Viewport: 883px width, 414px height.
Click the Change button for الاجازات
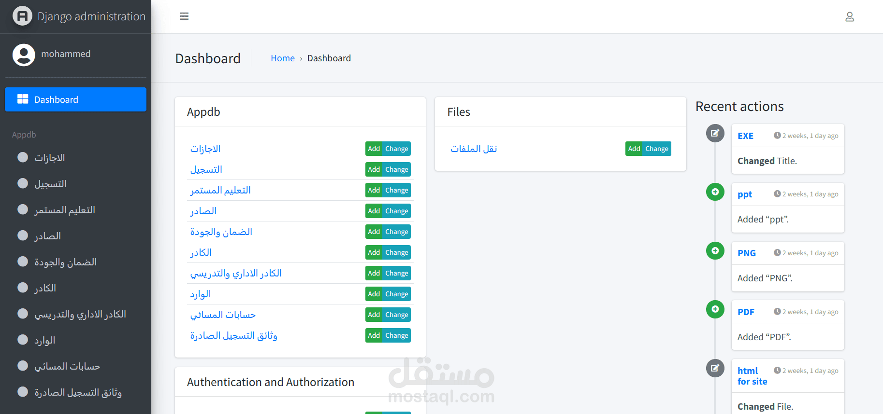pos(396,149)
